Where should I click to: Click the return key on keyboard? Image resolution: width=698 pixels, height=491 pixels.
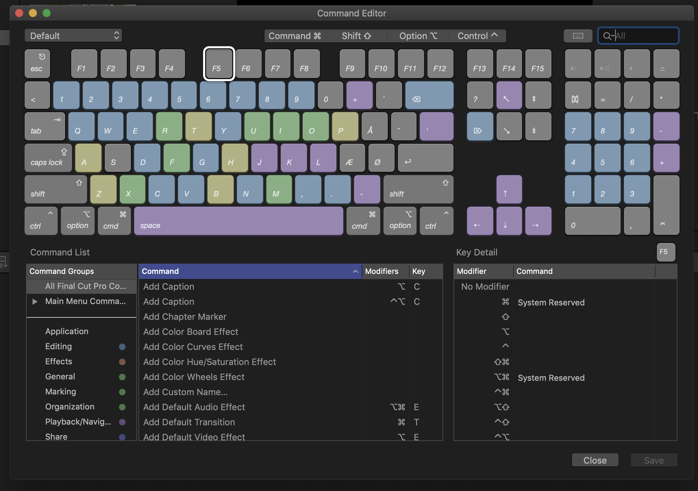tap(425, 158)
